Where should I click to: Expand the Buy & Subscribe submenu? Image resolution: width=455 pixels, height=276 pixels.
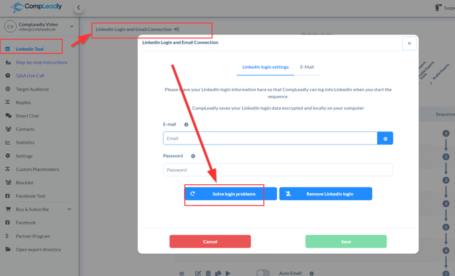[x=69, y=209]
